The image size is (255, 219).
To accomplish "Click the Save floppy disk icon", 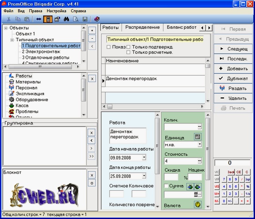I will (x=85, y=19).
